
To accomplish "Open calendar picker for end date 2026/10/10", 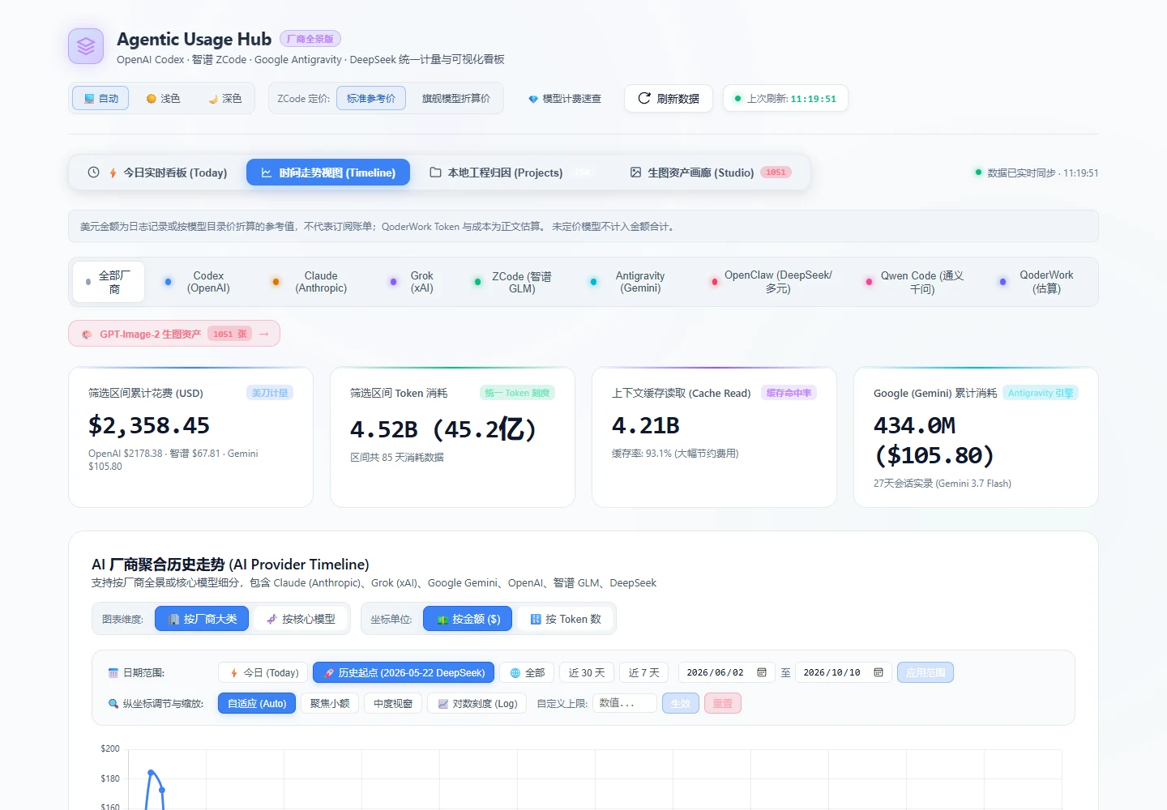I will 878,672.
